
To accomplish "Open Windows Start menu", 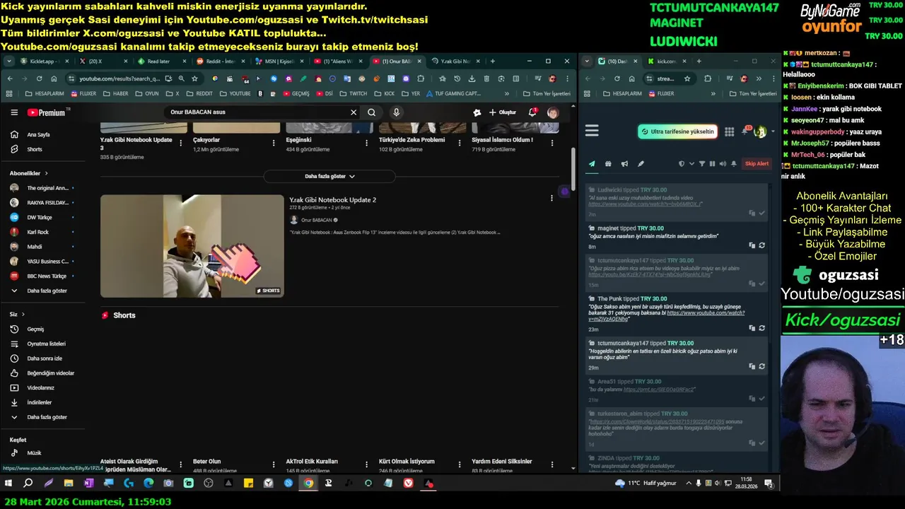I will tap(8, 484).
